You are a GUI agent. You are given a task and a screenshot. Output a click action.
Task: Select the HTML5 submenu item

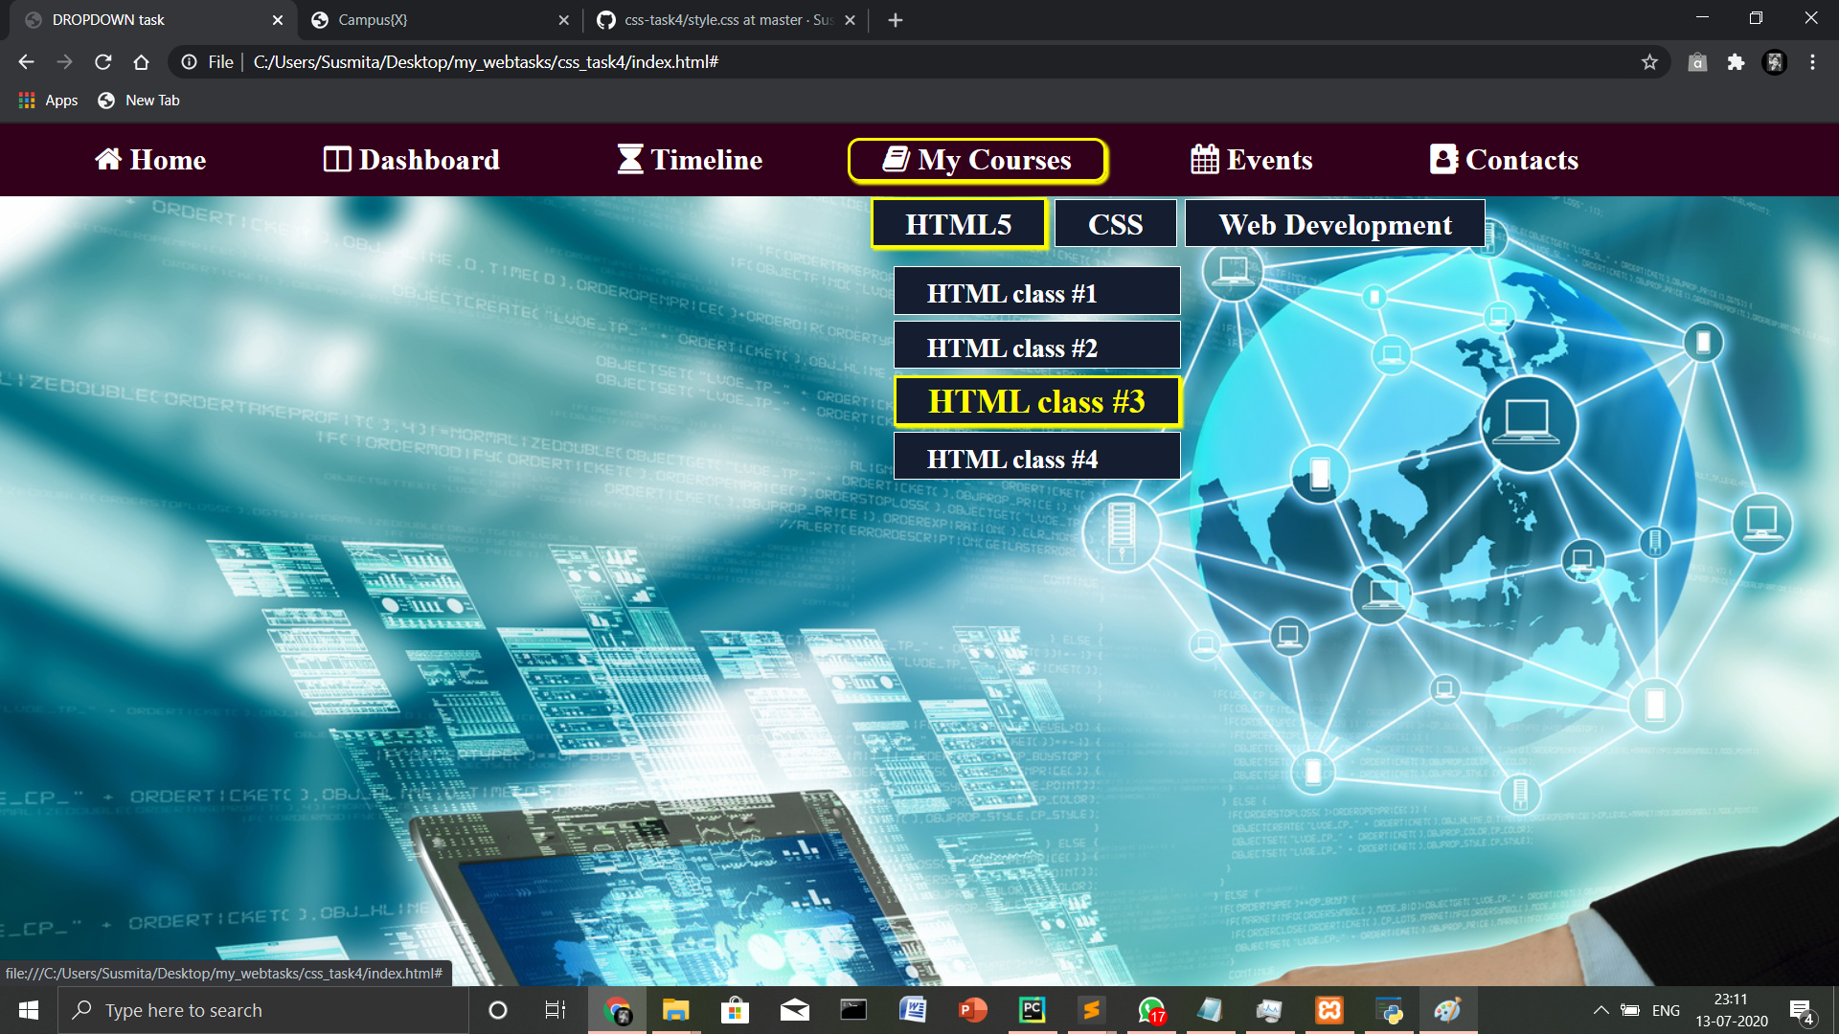[959, 224]
